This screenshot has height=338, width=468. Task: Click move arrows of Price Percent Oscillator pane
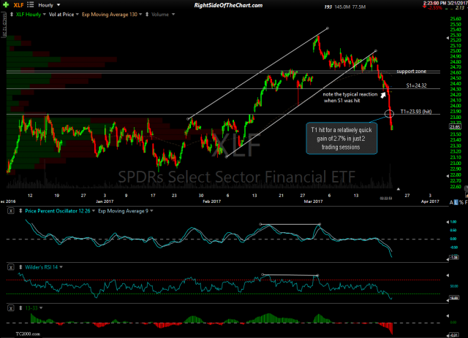[20, 211]
